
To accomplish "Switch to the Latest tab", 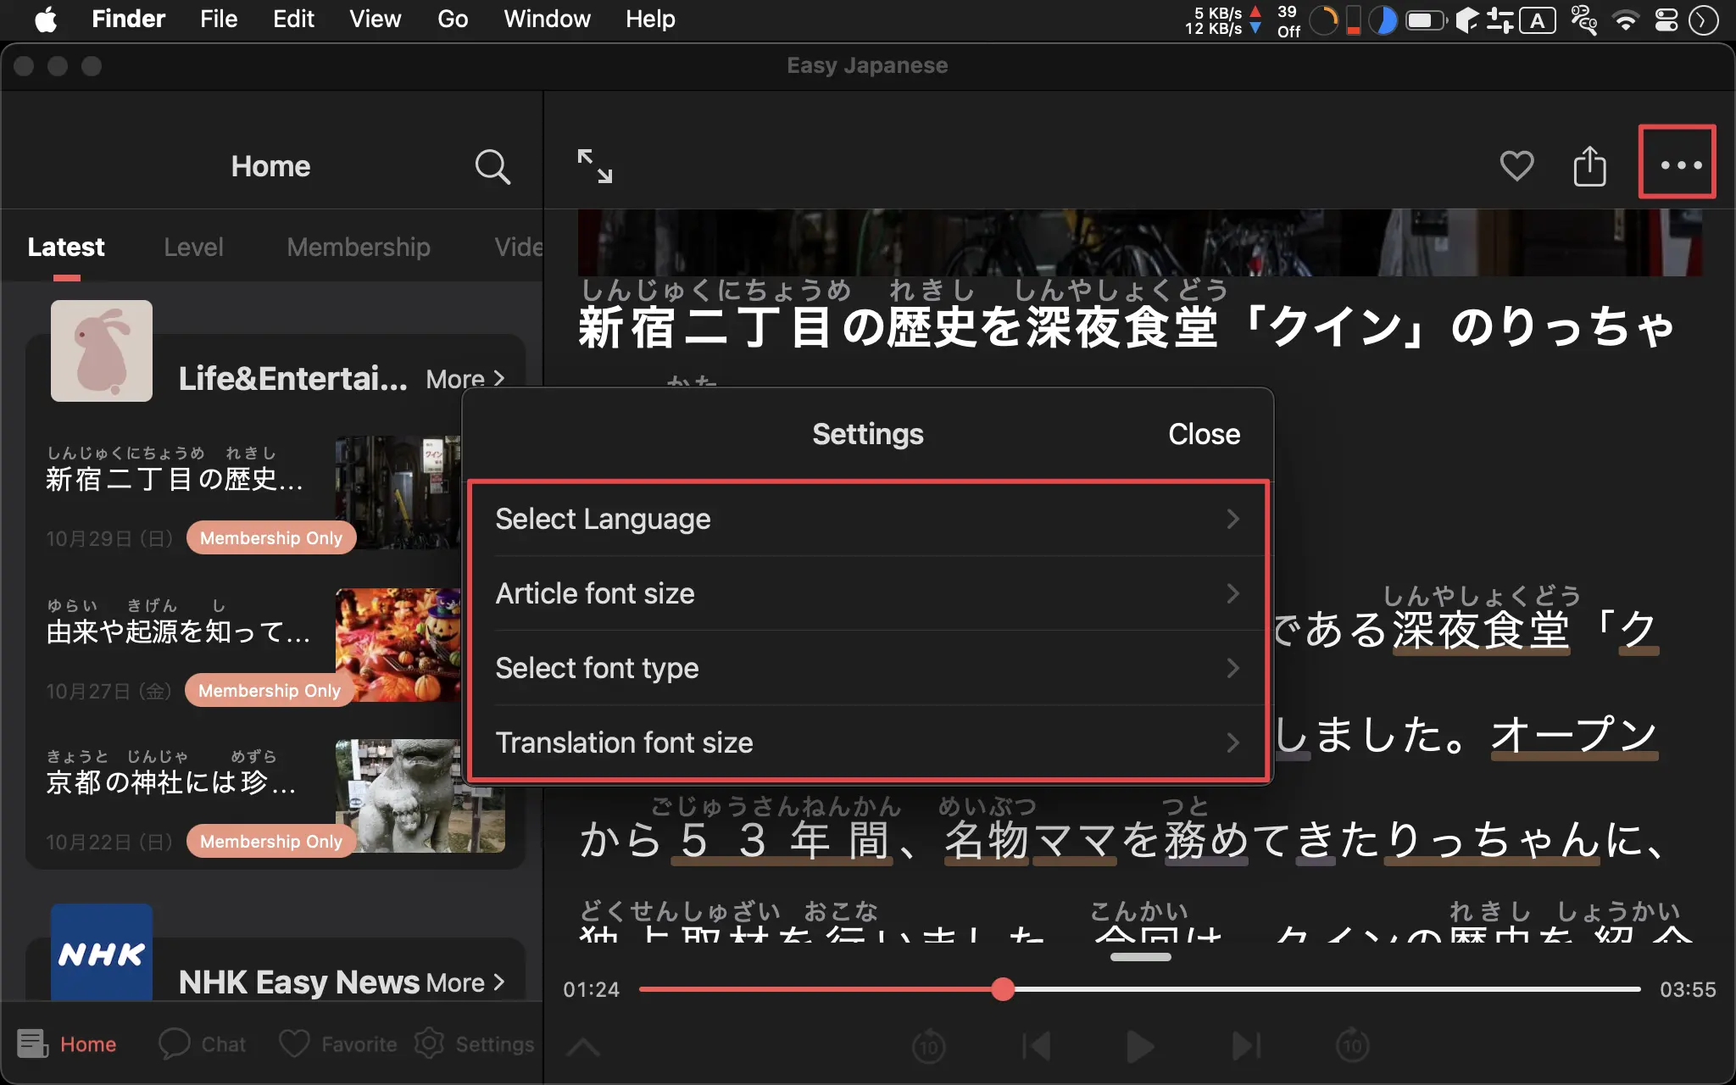I will (66, 247).
